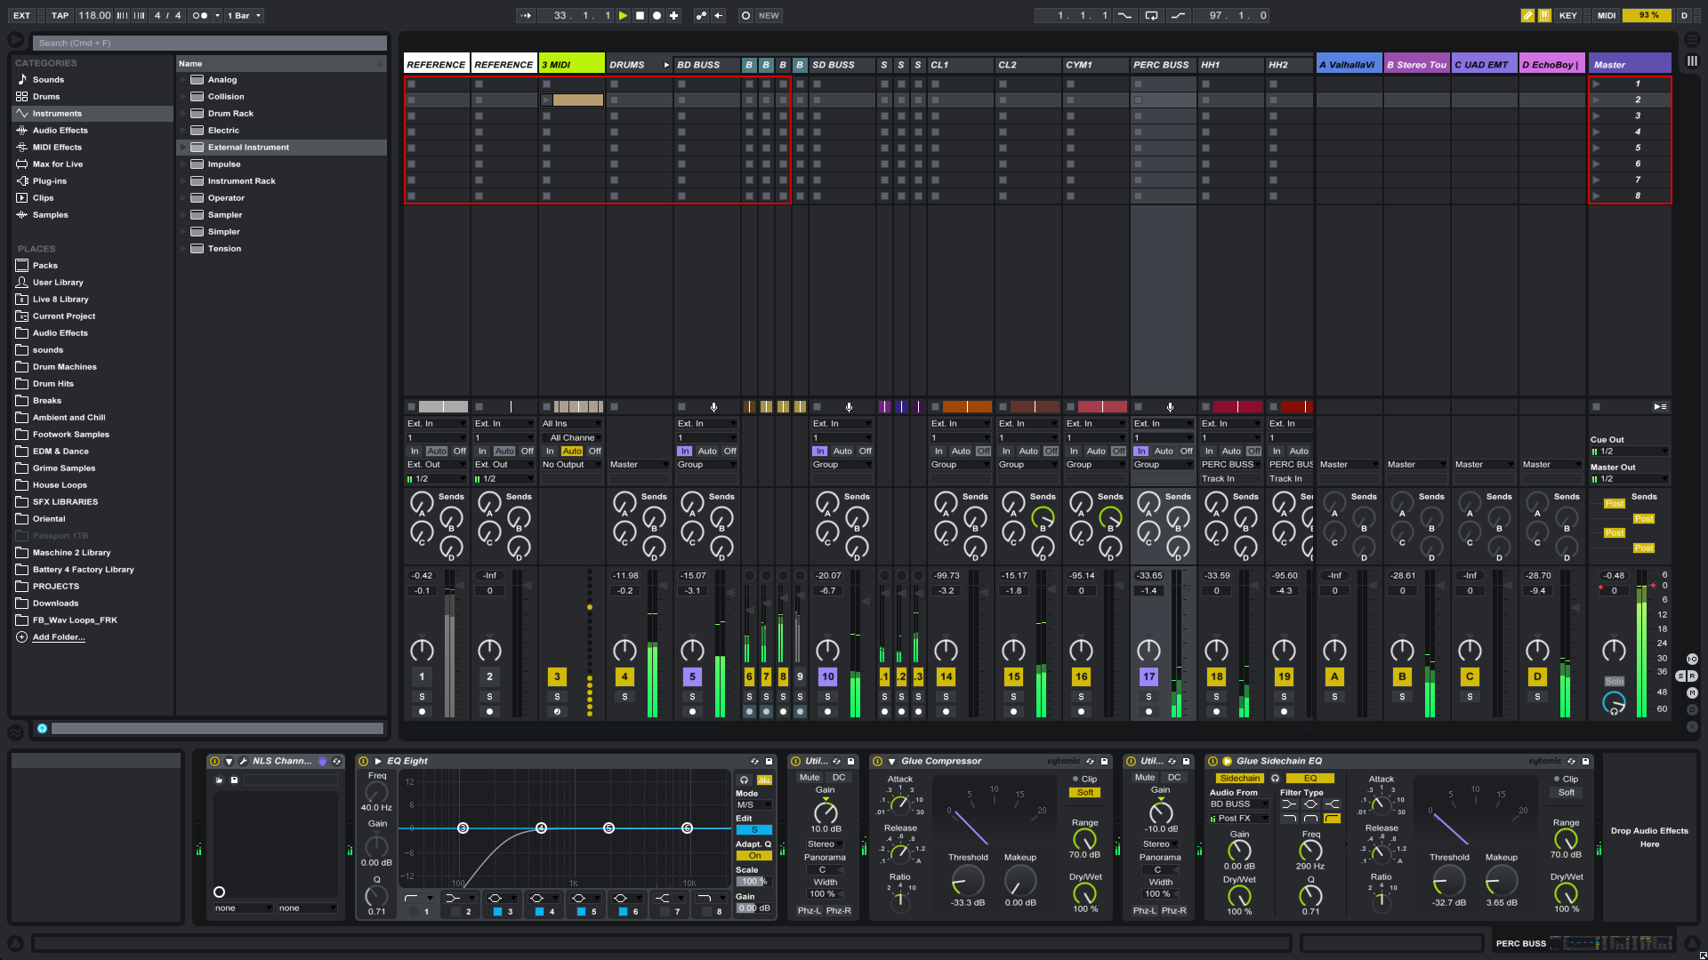
Task: Click Master preview volume knob
Action: (1614, 703)
